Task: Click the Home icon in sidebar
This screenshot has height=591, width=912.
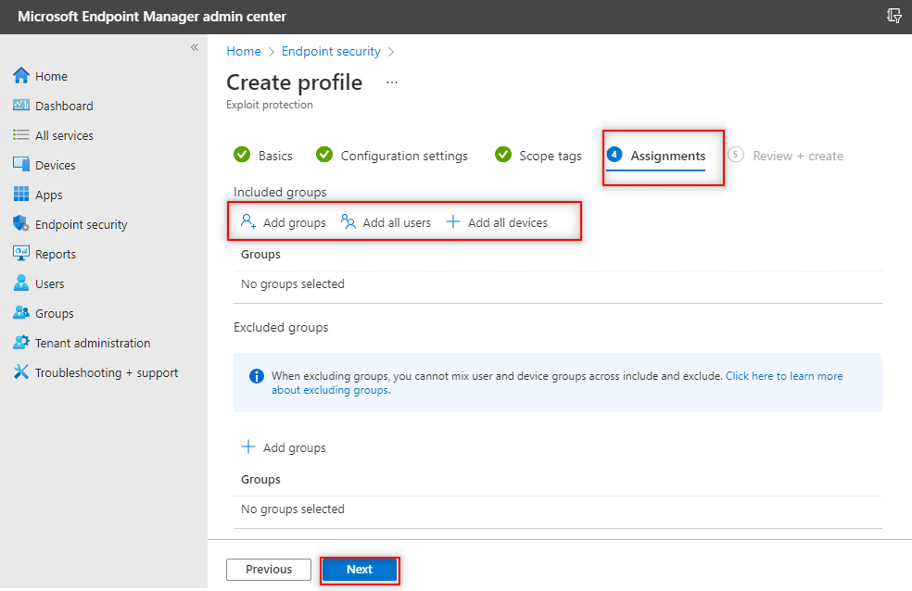Action: click(21, 76)
